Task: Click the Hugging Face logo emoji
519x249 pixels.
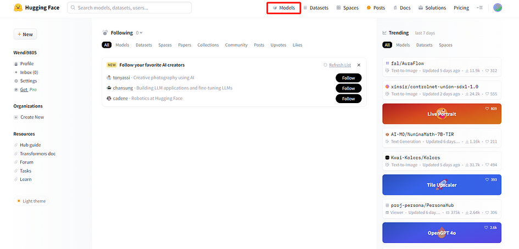Action: tap(18, 8)
